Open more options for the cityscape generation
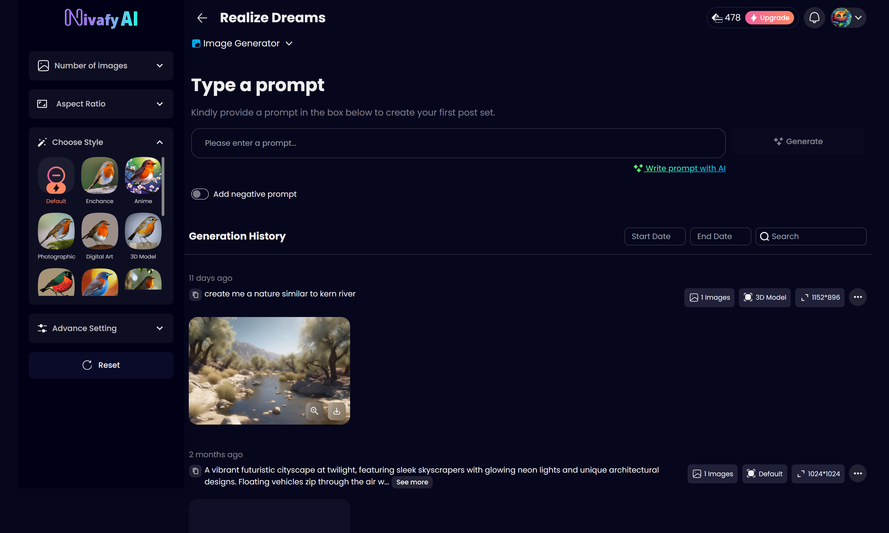 [x=858, y=473]
